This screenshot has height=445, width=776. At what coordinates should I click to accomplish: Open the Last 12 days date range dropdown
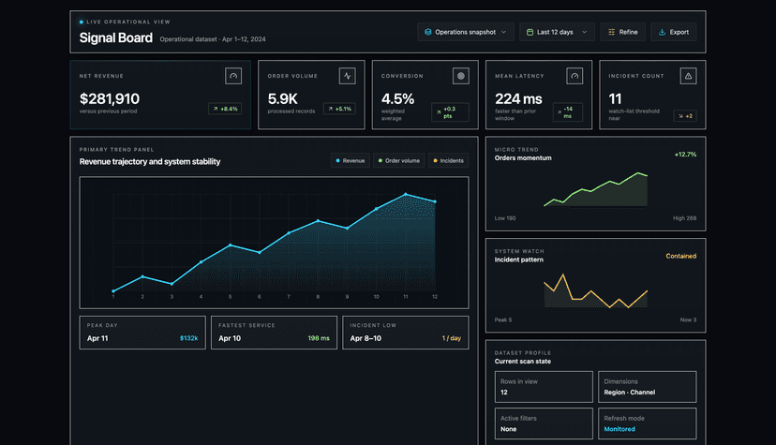(557, 32)
